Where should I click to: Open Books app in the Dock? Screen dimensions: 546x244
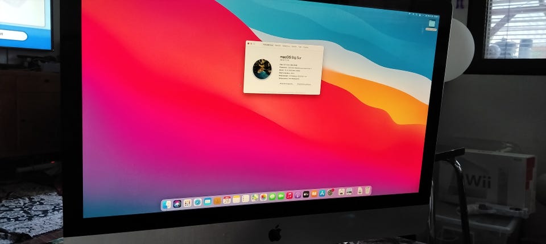pyautogui.click(x=314, y=193)
